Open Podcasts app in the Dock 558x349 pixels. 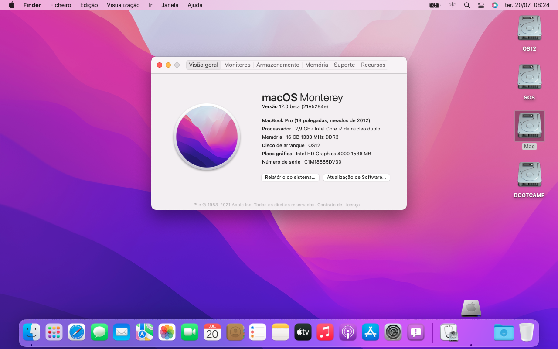(348, 332)
